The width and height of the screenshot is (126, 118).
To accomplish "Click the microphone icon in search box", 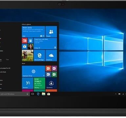I will 27,94.
